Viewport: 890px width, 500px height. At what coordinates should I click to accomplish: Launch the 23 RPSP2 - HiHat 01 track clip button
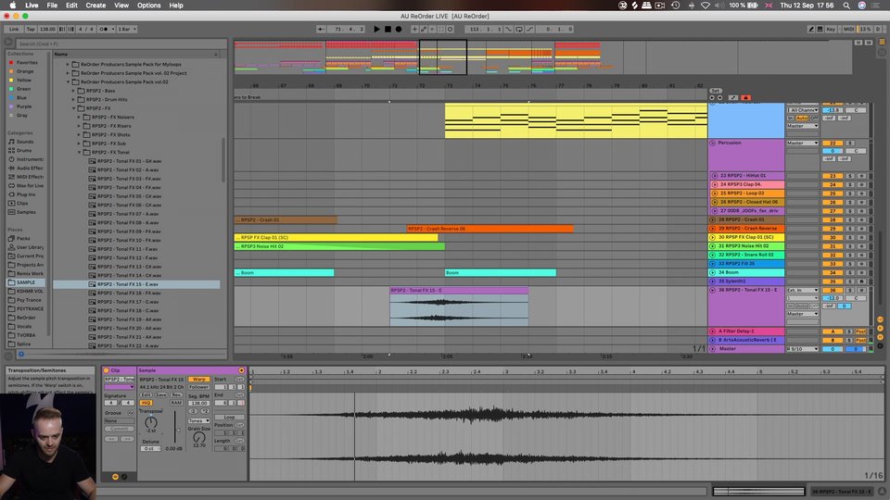pos(715,176)
